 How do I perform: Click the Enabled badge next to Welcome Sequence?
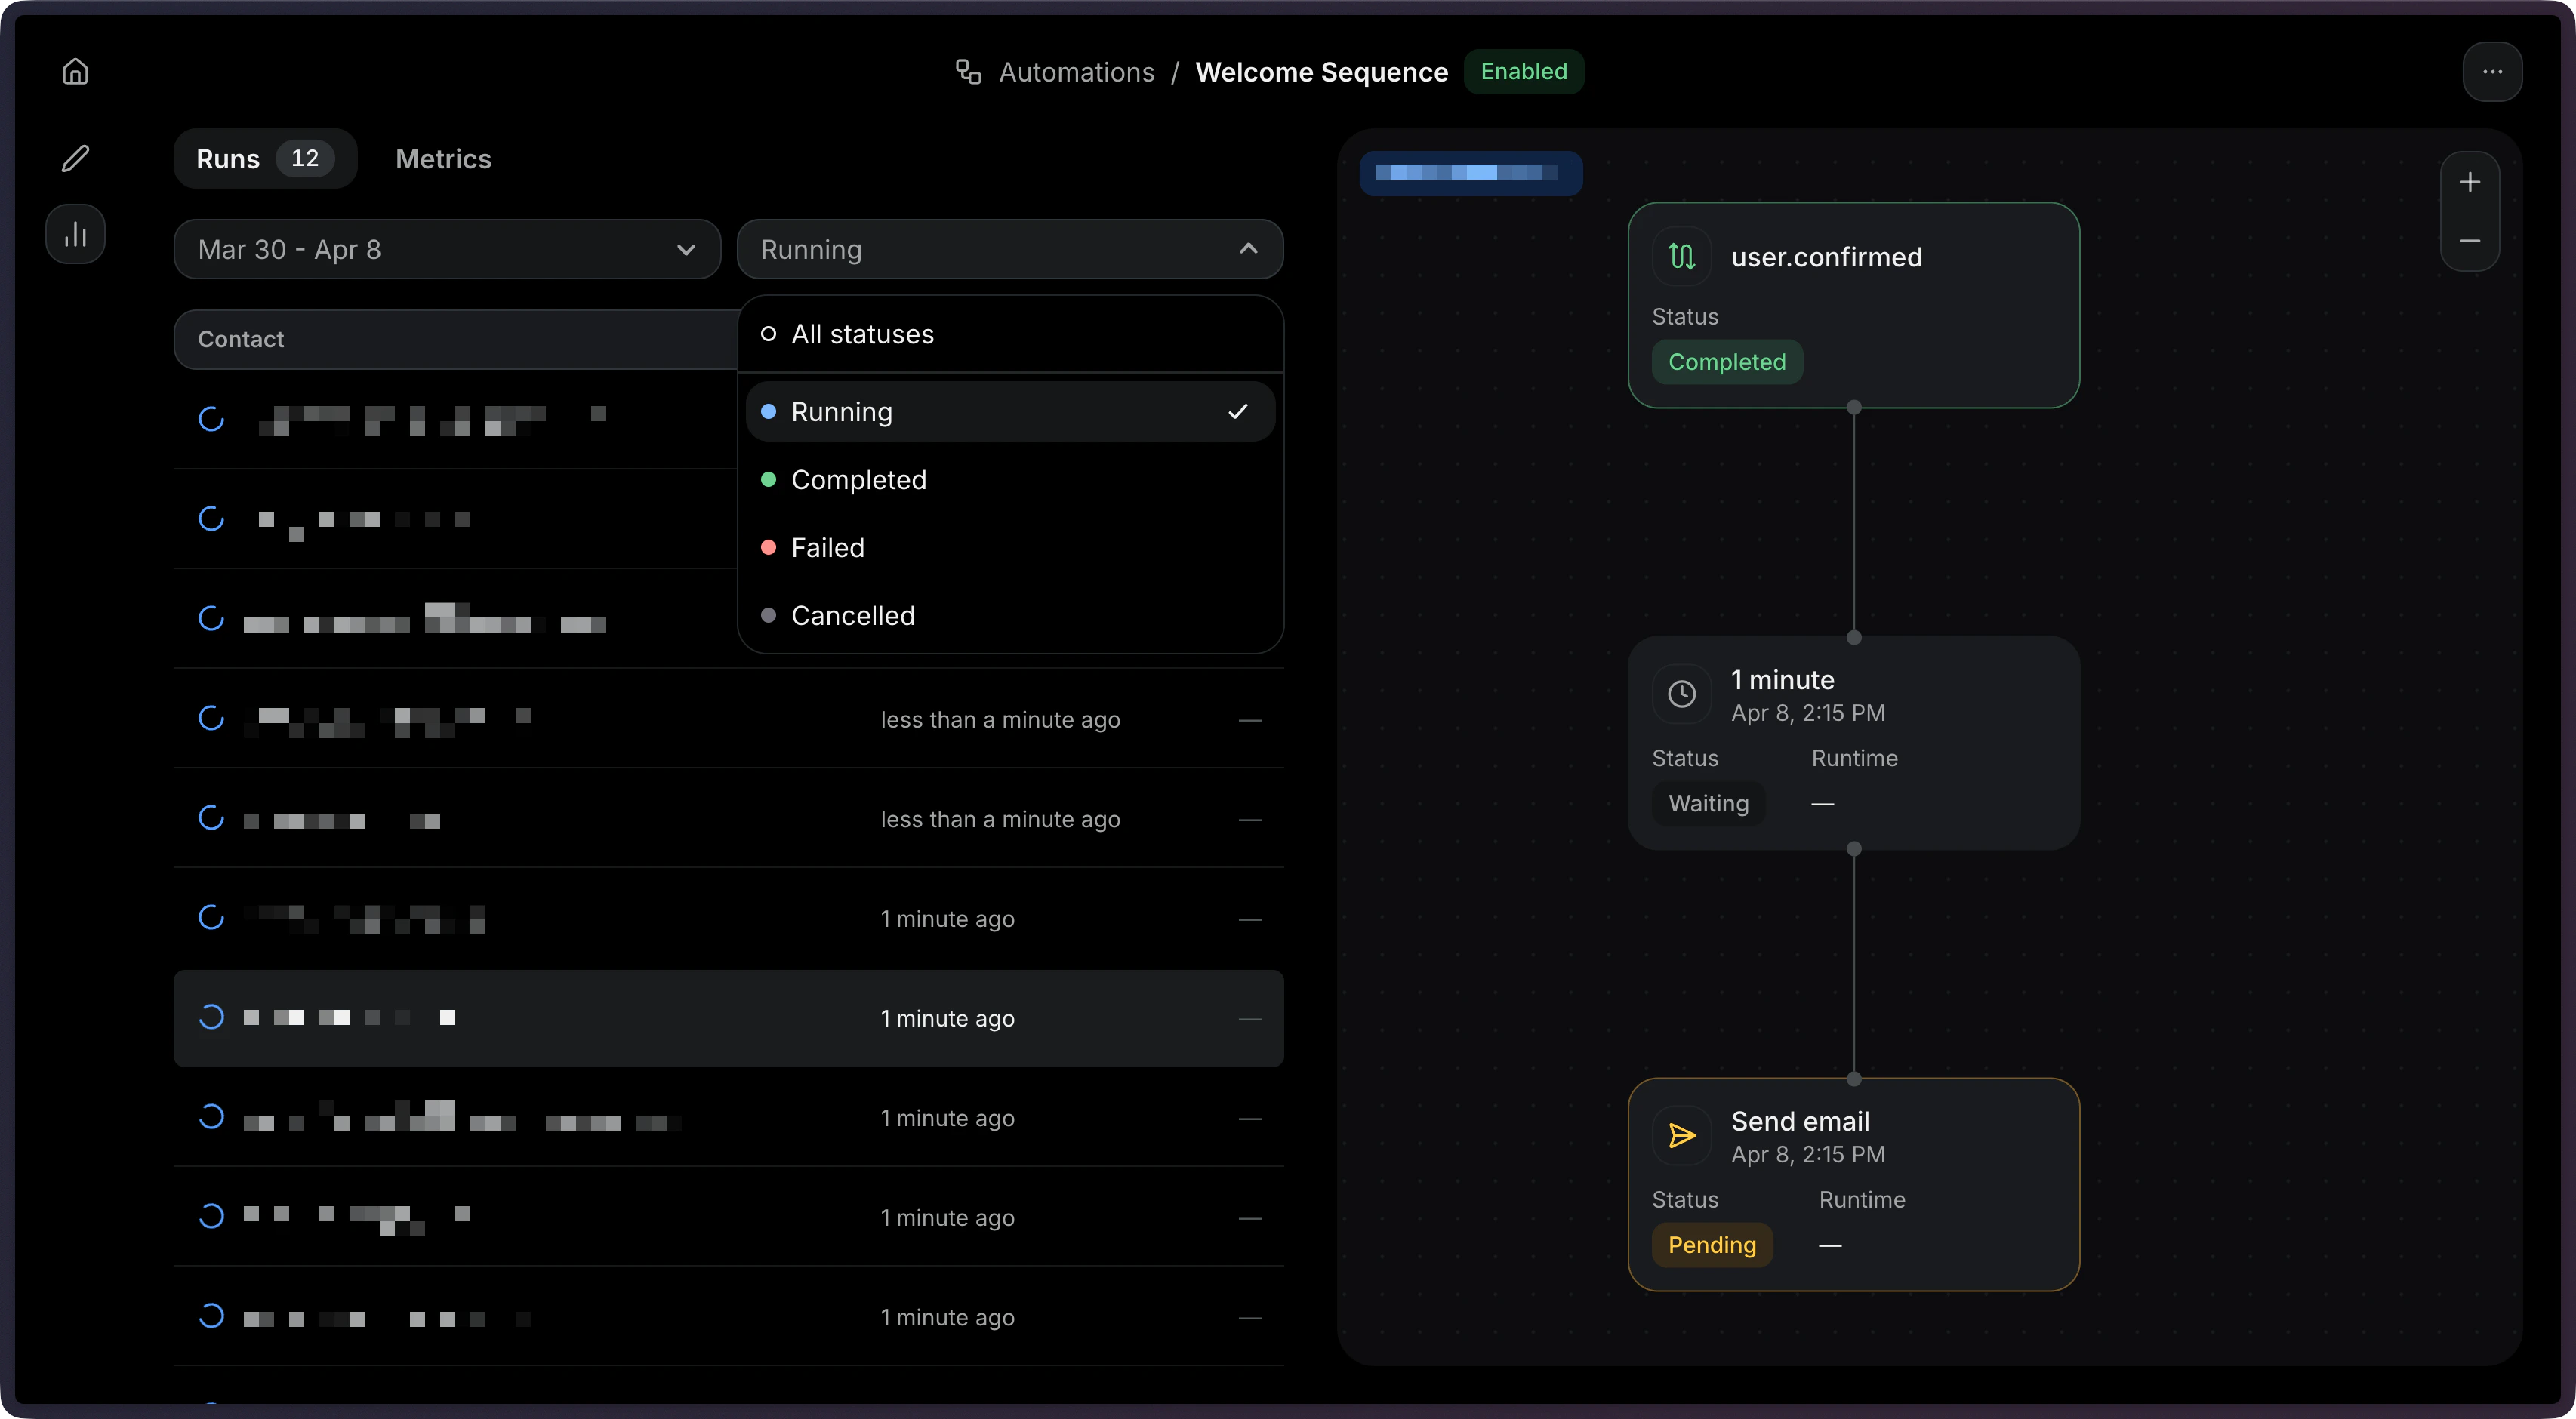1524,71
